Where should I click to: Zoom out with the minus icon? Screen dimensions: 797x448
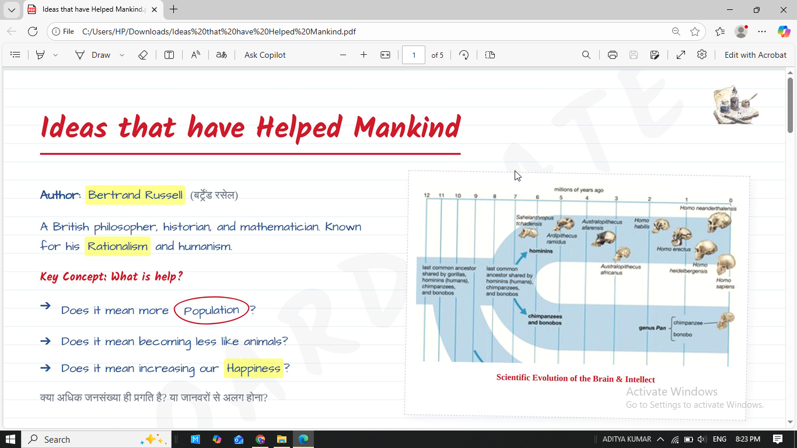tap(343, 55)
